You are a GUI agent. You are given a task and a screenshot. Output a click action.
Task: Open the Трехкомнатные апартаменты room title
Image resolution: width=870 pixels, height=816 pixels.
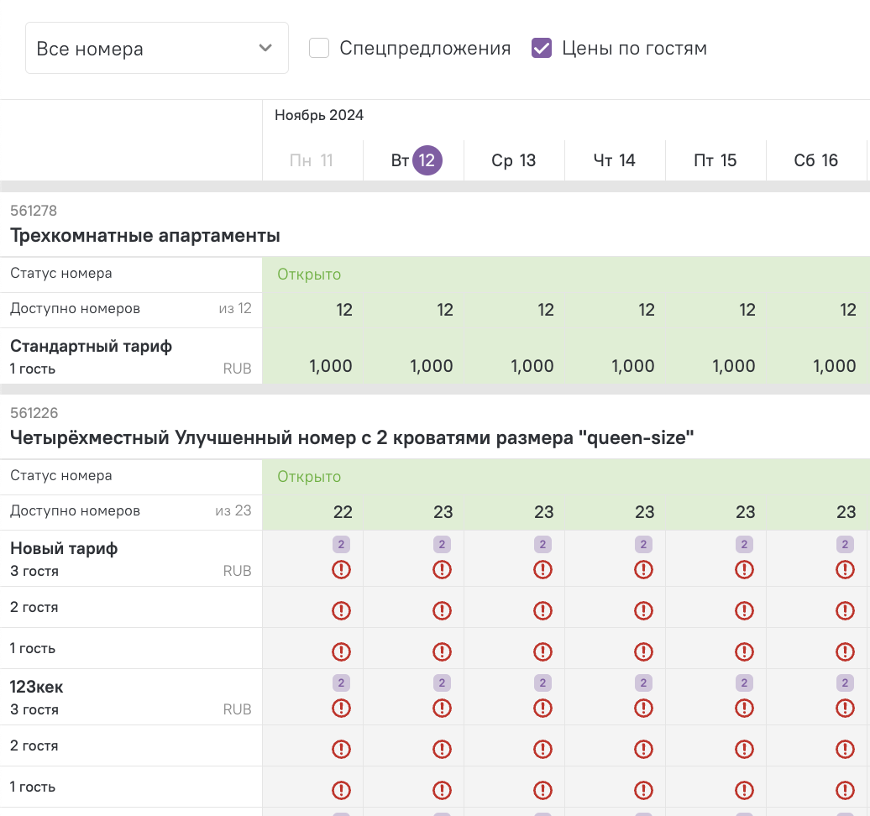(145, 236)
